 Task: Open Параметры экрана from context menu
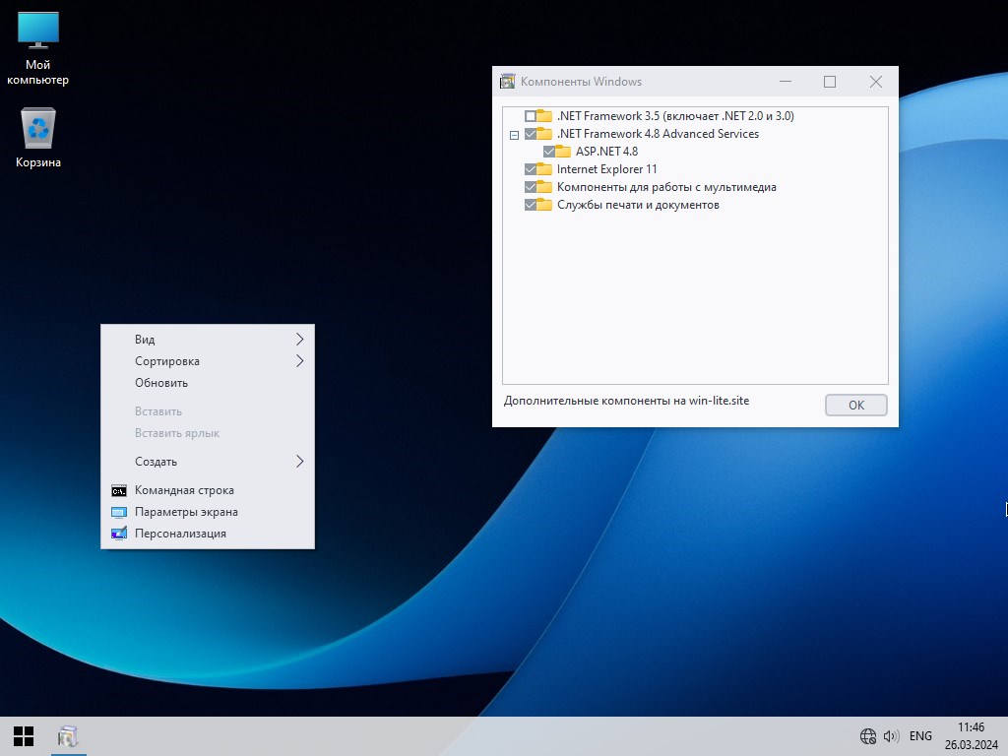tap(186, 512)
